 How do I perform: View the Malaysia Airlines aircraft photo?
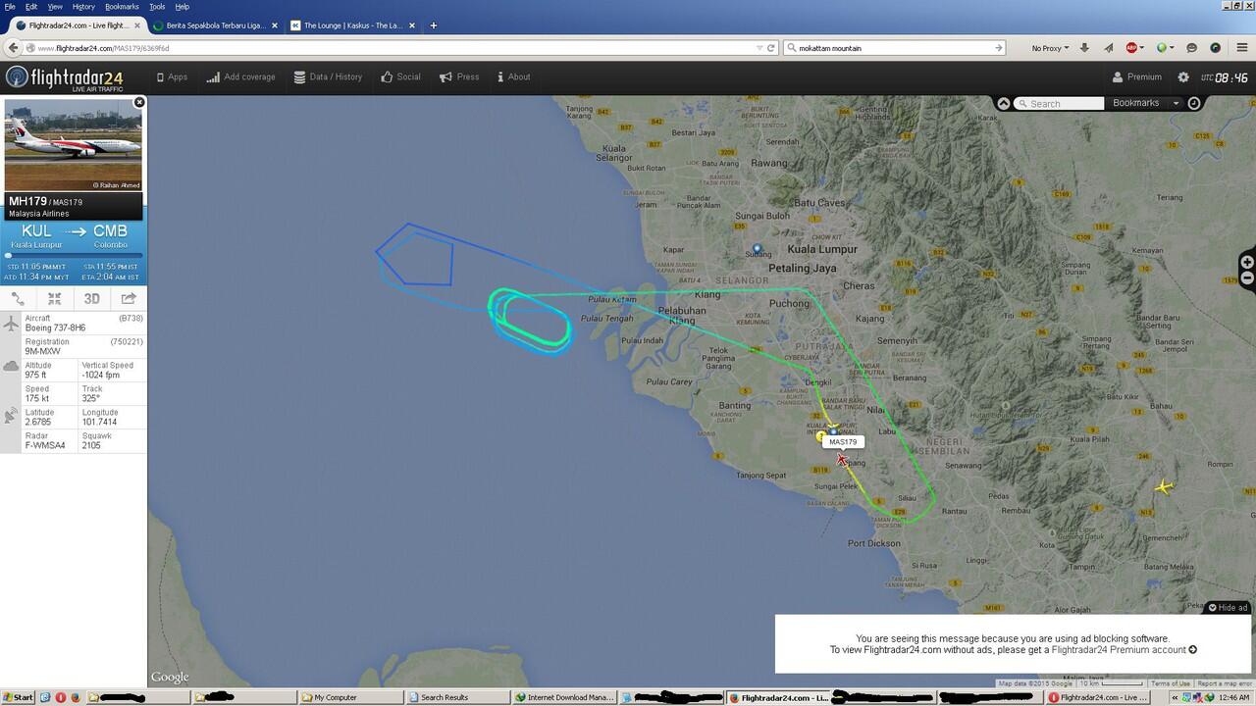click(74, 144)
